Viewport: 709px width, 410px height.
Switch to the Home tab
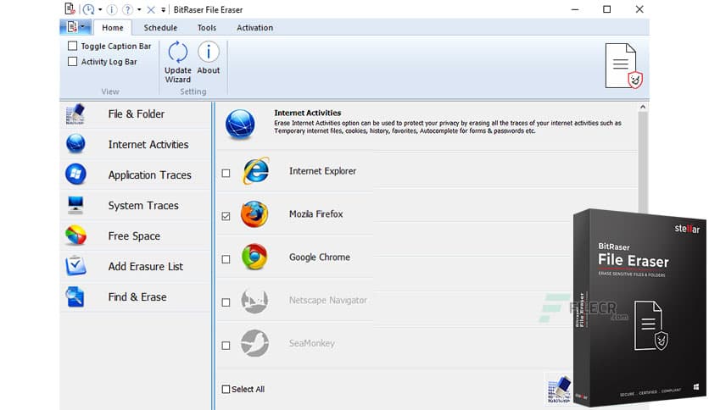pos(113,28)
